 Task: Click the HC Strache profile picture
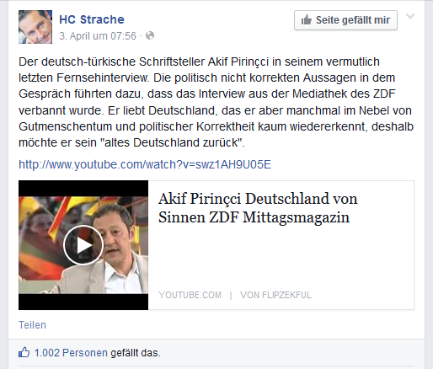(x=35, y=27)
